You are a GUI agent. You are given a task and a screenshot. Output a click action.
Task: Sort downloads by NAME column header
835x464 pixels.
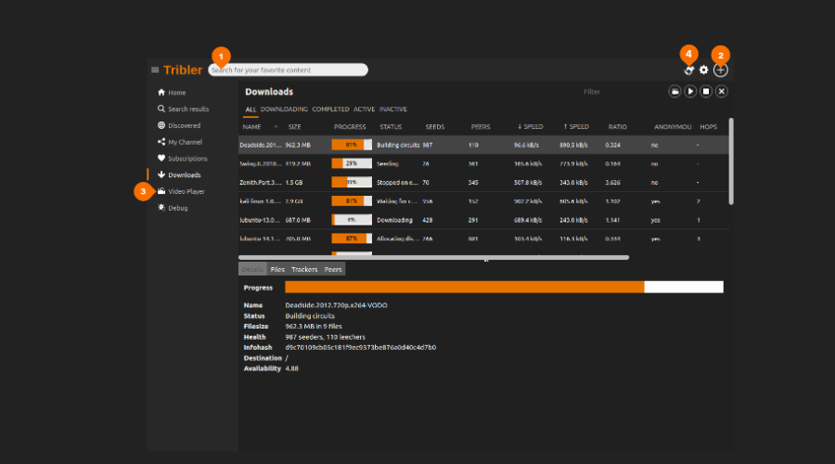(251, 127)
